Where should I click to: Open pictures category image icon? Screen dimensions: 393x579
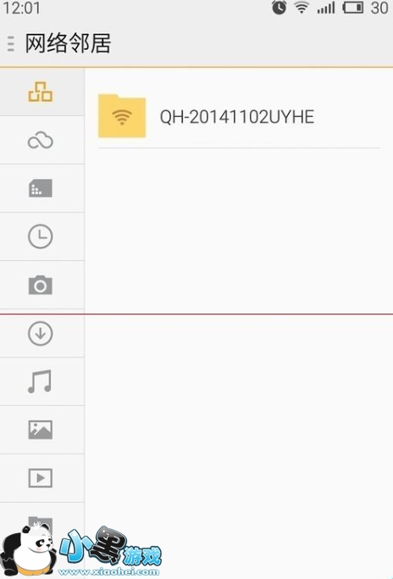pyautogui.click(x=41, y=430)
